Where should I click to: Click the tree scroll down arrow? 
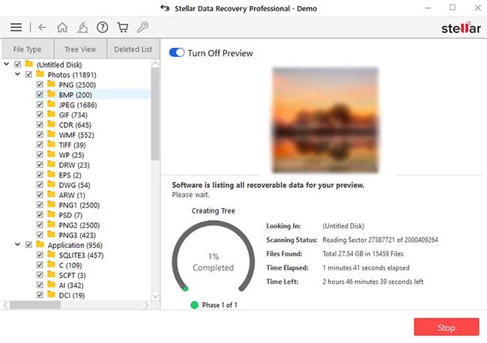point(155,296)
